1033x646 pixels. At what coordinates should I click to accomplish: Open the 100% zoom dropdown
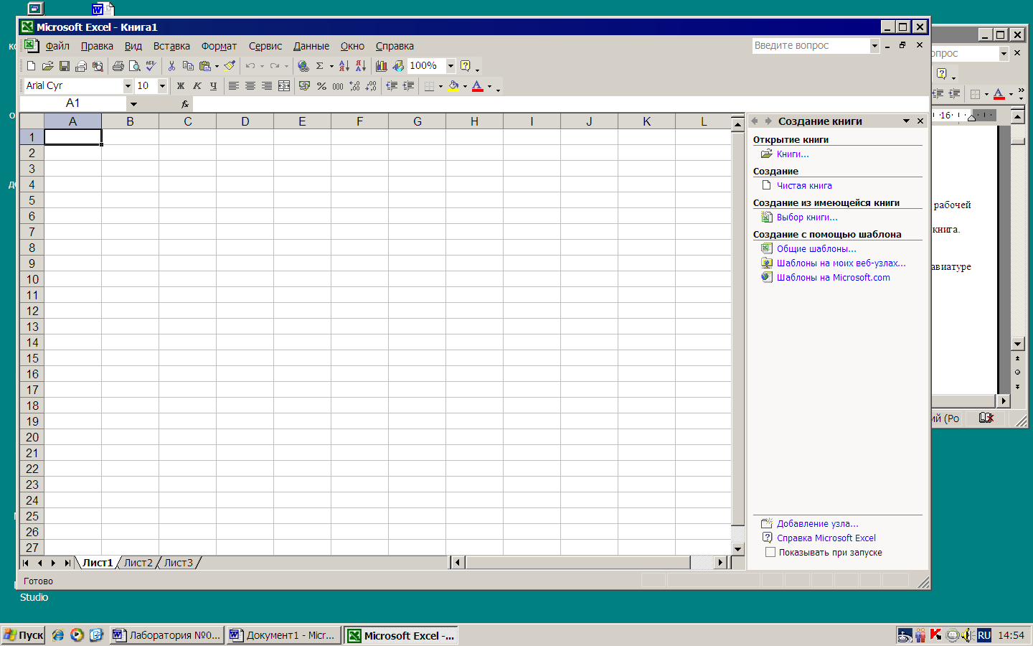coord(451,66)
